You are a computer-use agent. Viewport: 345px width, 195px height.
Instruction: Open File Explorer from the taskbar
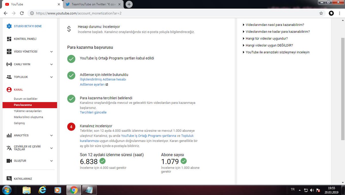coord(26,190)
